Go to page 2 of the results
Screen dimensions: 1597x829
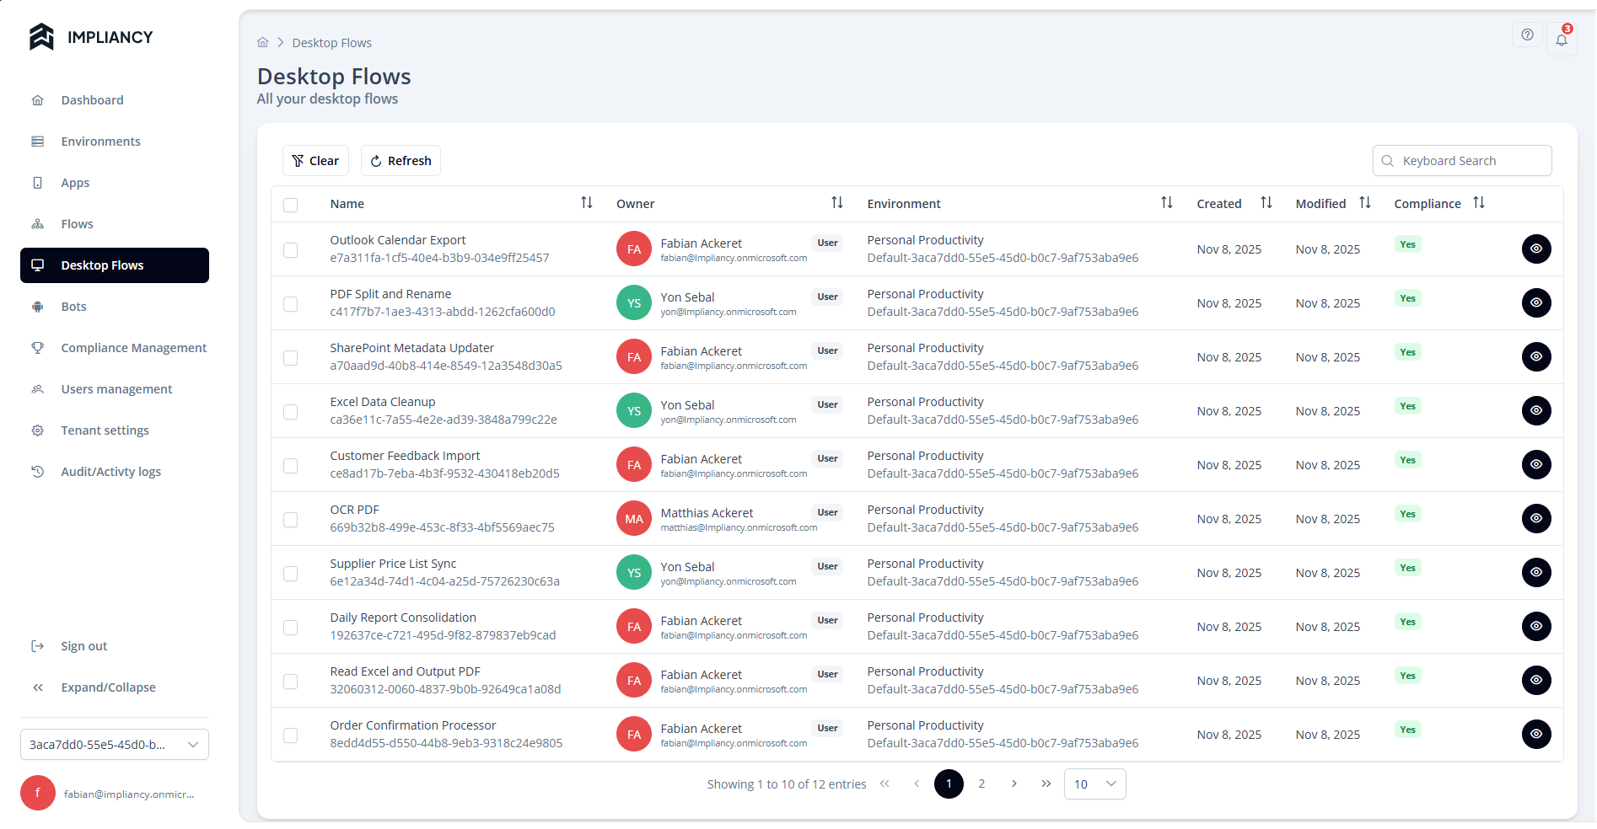pyautogui.click(x=981, y=784)
